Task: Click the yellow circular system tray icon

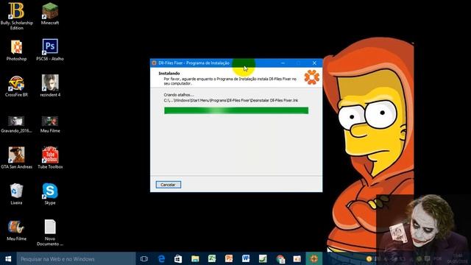Action: pos(369,259)
